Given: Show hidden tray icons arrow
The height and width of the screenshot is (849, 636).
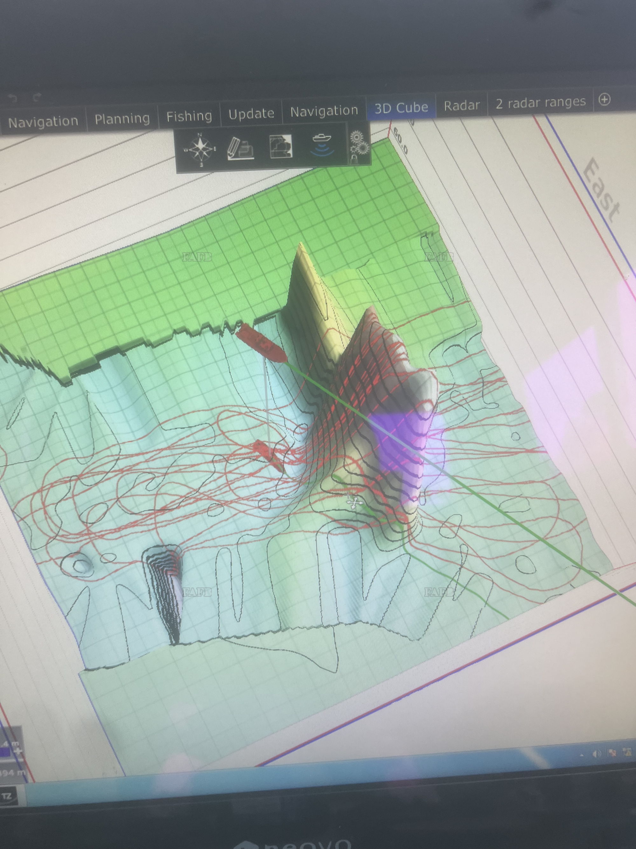Looking at the screenshot, I should (x=582, y=755).
